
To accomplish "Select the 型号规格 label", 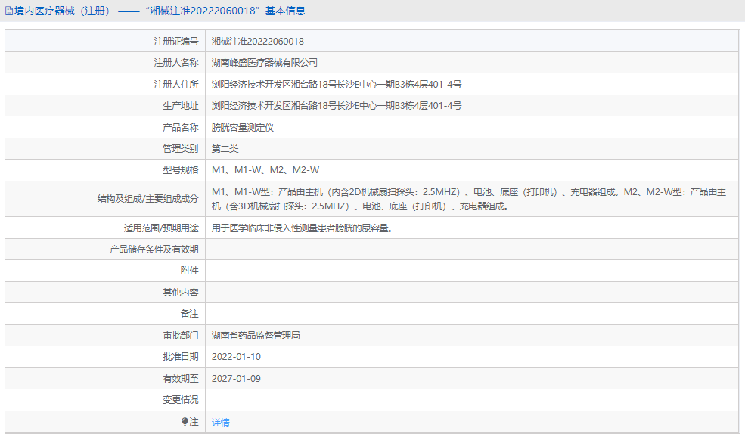I will pos(181,170).
